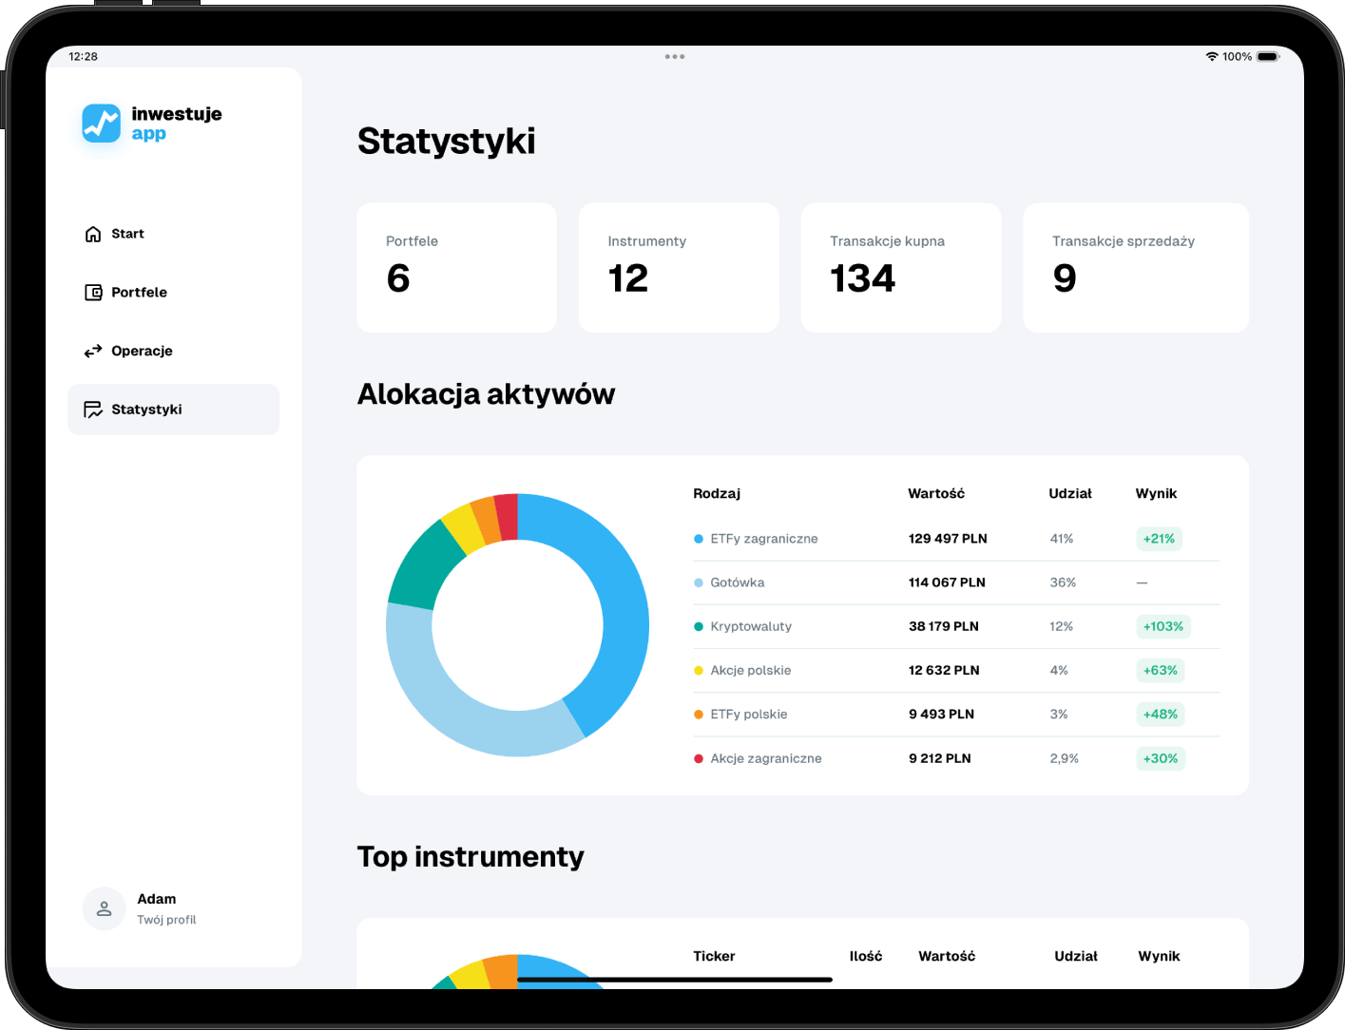This screenshot has height=1030, width=1345.
Task: Open the Operacje menu item
Action: 174,352
